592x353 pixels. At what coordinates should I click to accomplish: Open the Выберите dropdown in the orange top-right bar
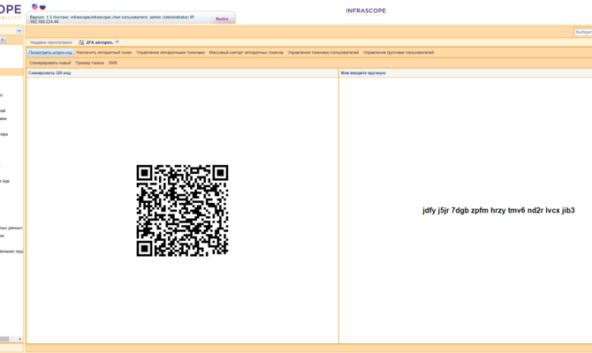583,32
